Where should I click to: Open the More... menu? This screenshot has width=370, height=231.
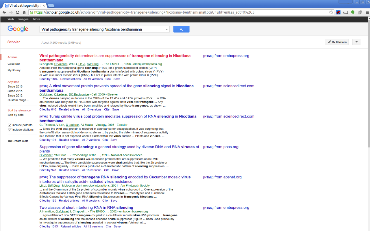(38, 19)
